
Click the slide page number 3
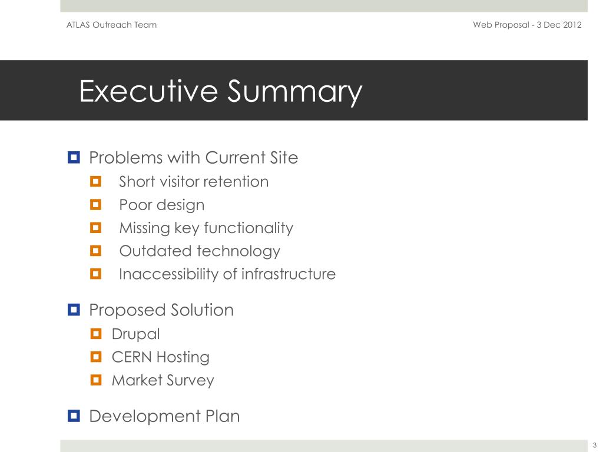point(595,445)
